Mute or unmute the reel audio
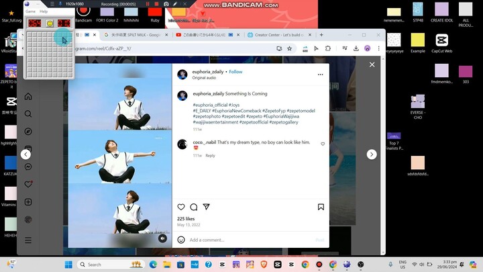The height and width of the screenshot is (272, 483). coord(162,238)
